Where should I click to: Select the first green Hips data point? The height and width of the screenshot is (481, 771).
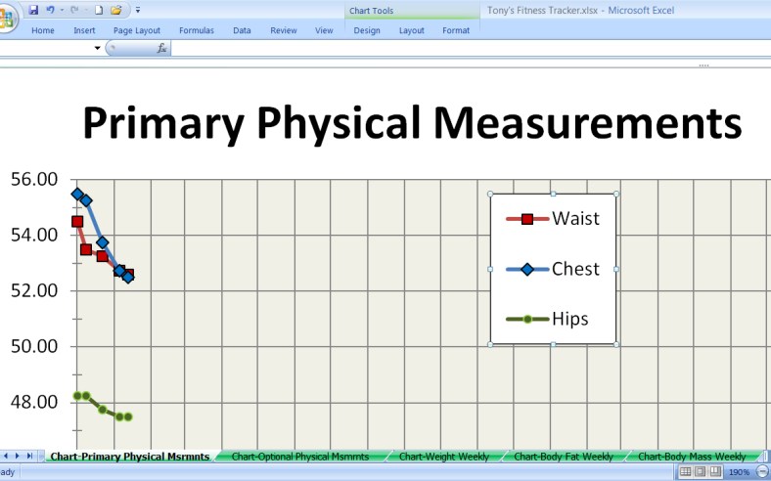pyautogui.click(x=77, y=396)
